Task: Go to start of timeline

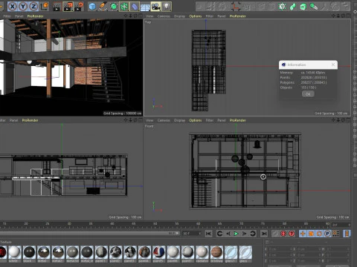Action: 208,234
